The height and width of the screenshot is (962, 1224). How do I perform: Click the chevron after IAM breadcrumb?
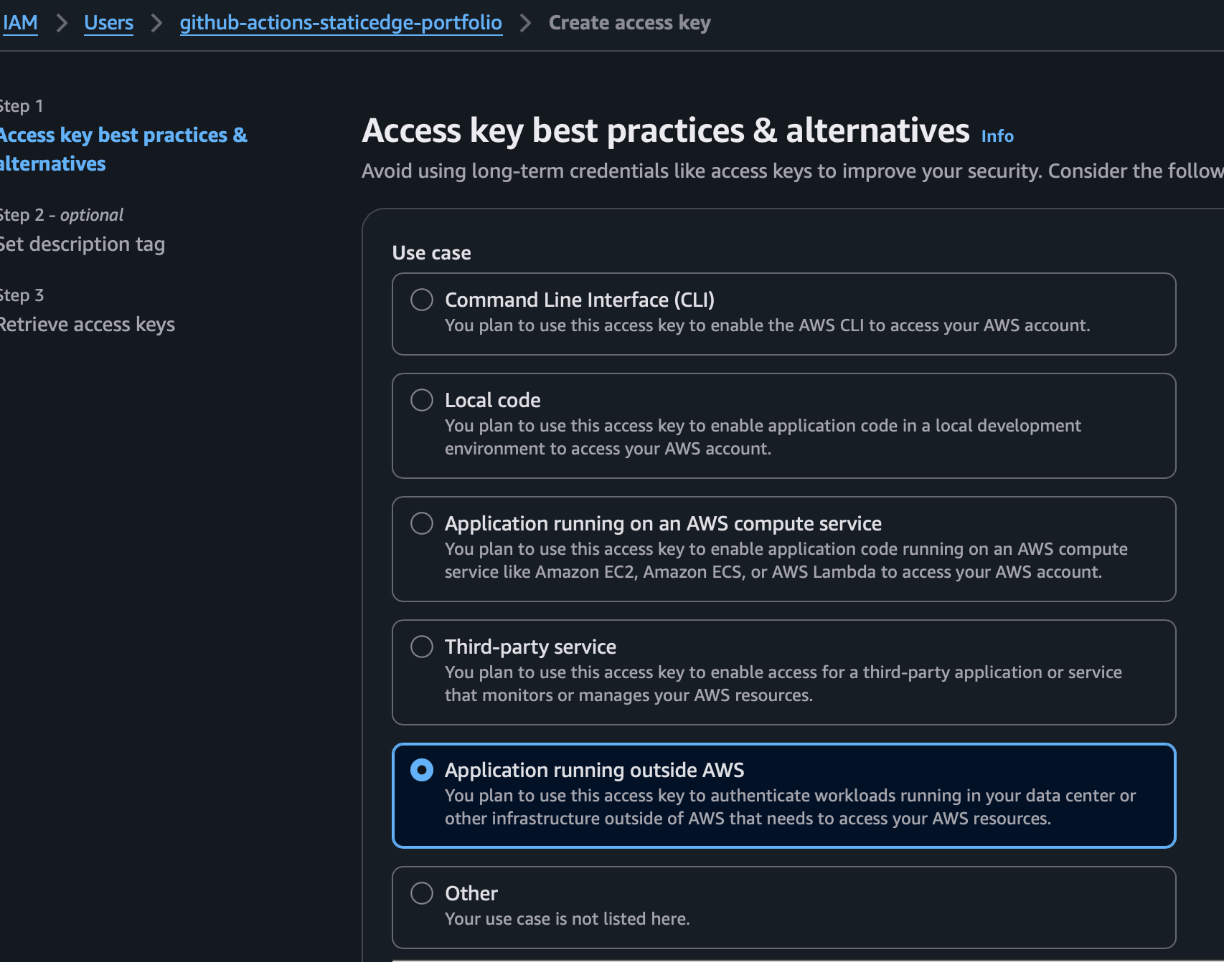coord(62,23)
